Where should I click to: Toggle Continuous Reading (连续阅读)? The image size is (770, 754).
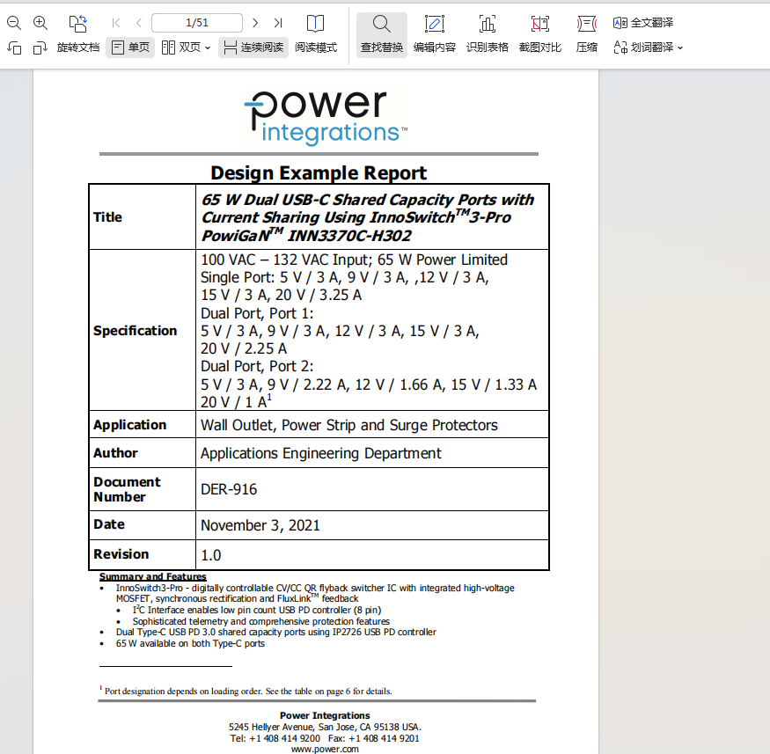point(253,48)
